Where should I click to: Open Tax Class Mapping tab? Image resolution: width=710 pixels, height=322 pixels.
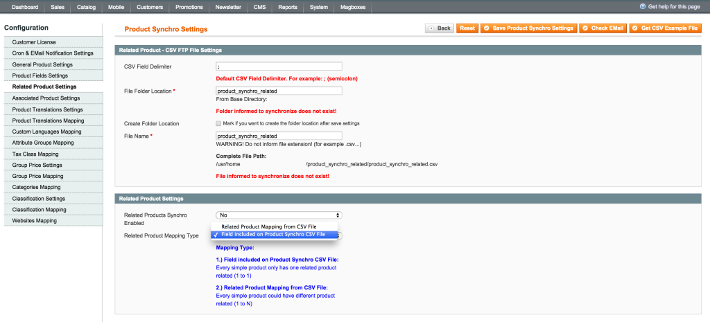(x=53, y=154)
